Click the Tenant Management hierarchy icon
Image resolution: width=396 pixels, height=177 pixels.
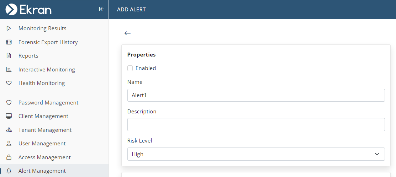[x=9, y=130]
